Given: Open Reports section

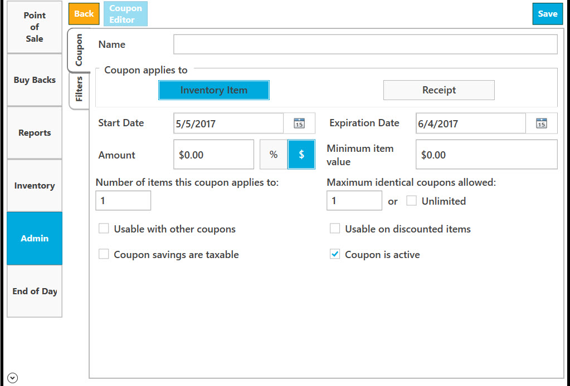Looking at the screenshot, I should (x=35, y=133).
